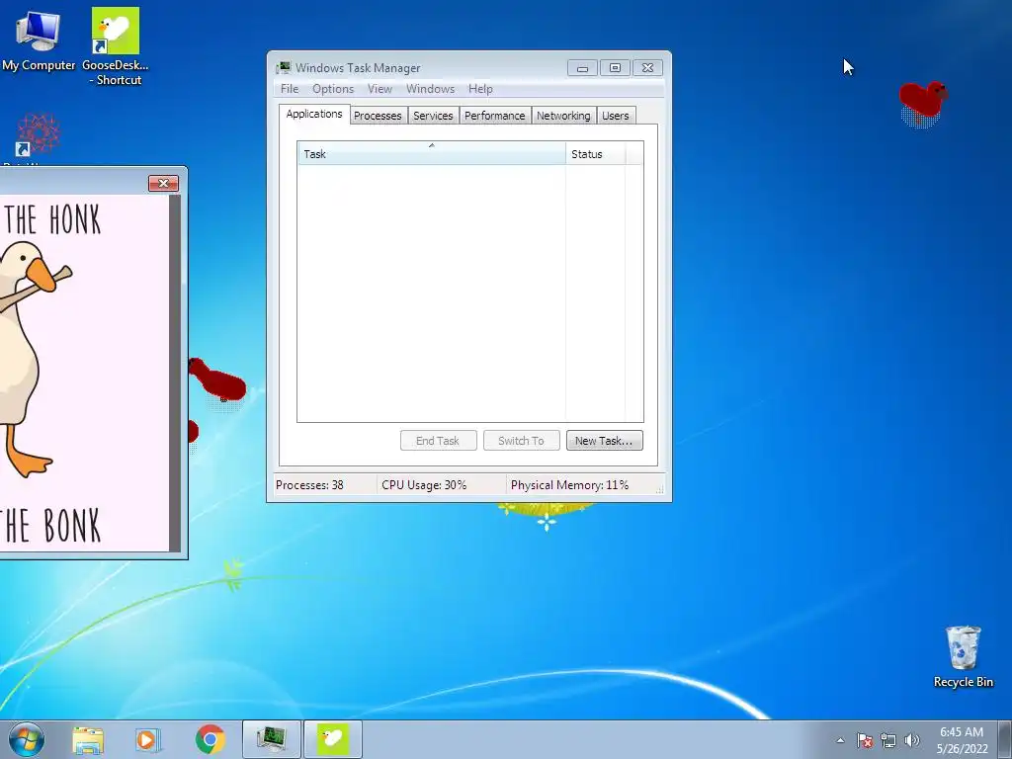Open the Recycle Bin
The height and width of the screenshot is (759, 1012).
963,656
